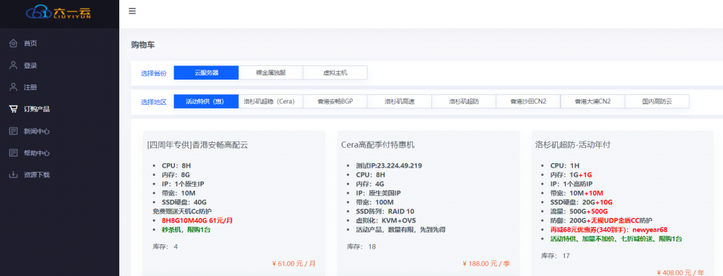This screenshot has height=276, width=723.
Task: Click the SSD阵列：RAID 10 line
Action: tap(385, 211)
